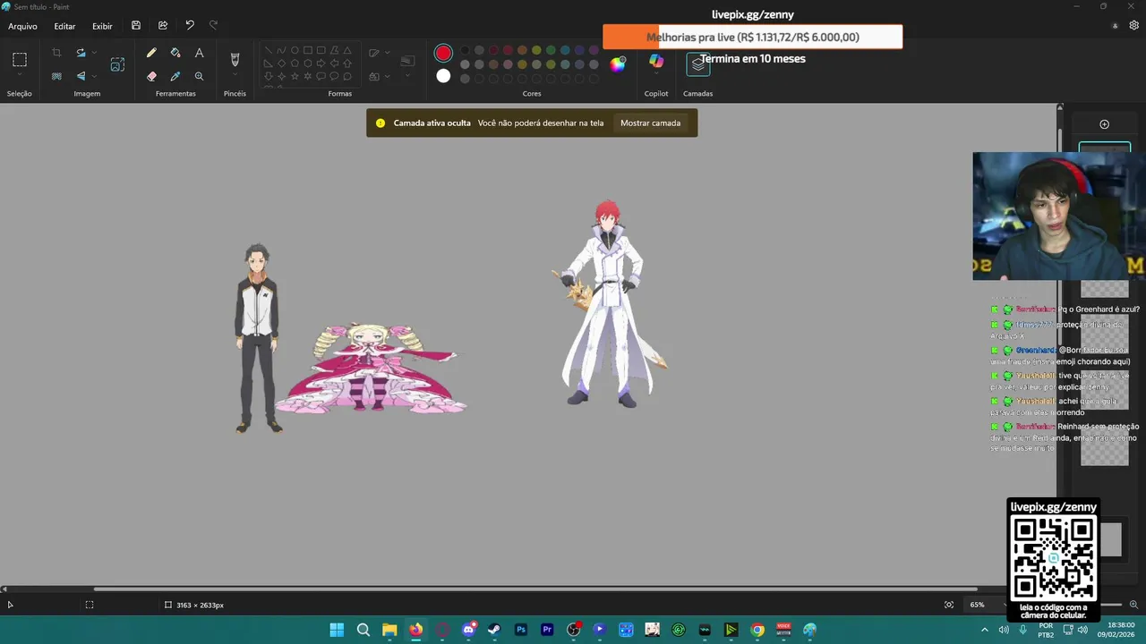
Task: Select Color 2 white swatch
Action: 443,76
